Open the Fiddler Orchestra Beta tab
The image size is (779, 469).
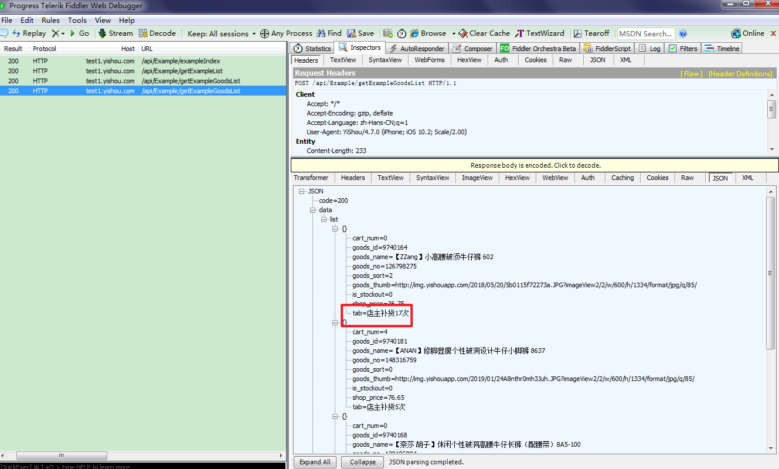(x=538, y=49)
